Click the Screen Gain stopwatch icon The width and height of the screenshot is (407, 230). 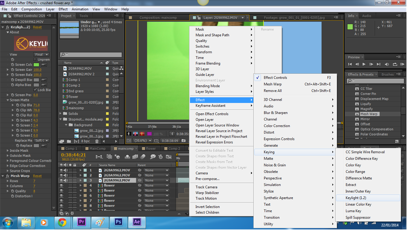(x=13, y=70)
